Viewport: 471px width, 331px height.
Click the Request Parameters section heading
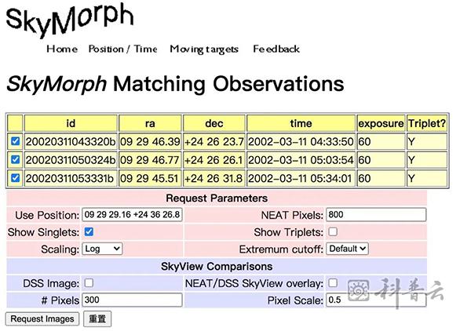click(x=217, y=198)
